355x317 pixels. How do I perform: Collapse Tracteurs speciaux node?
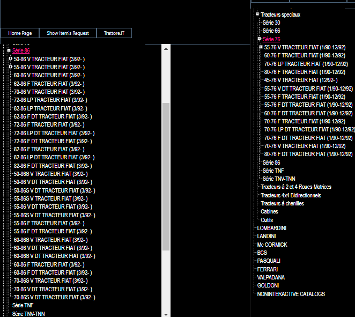(257, 14)
